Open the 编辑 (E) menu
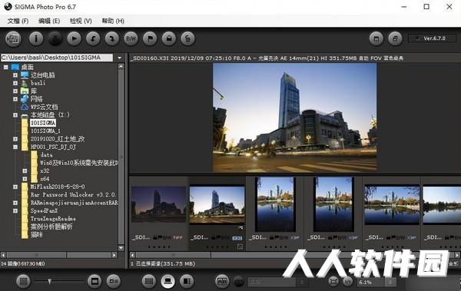The width and height of the screenshot is (461, 291). click(49, 21)
